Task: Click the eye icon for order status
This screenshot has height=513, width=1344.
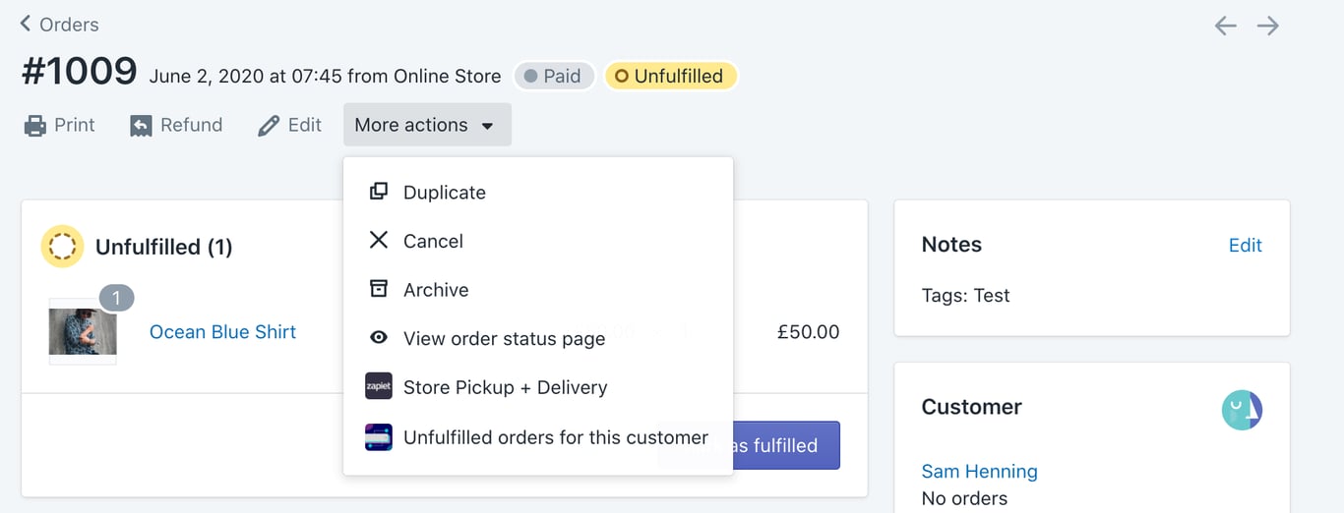Action: pos(378,338)
